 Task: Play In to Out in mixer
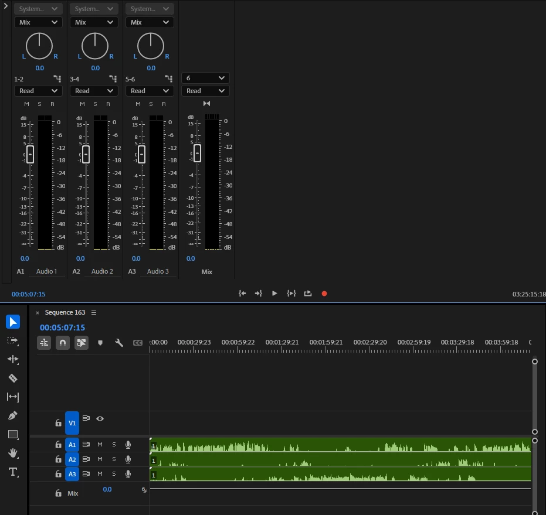pyautogui.click(x=291, y=294)
